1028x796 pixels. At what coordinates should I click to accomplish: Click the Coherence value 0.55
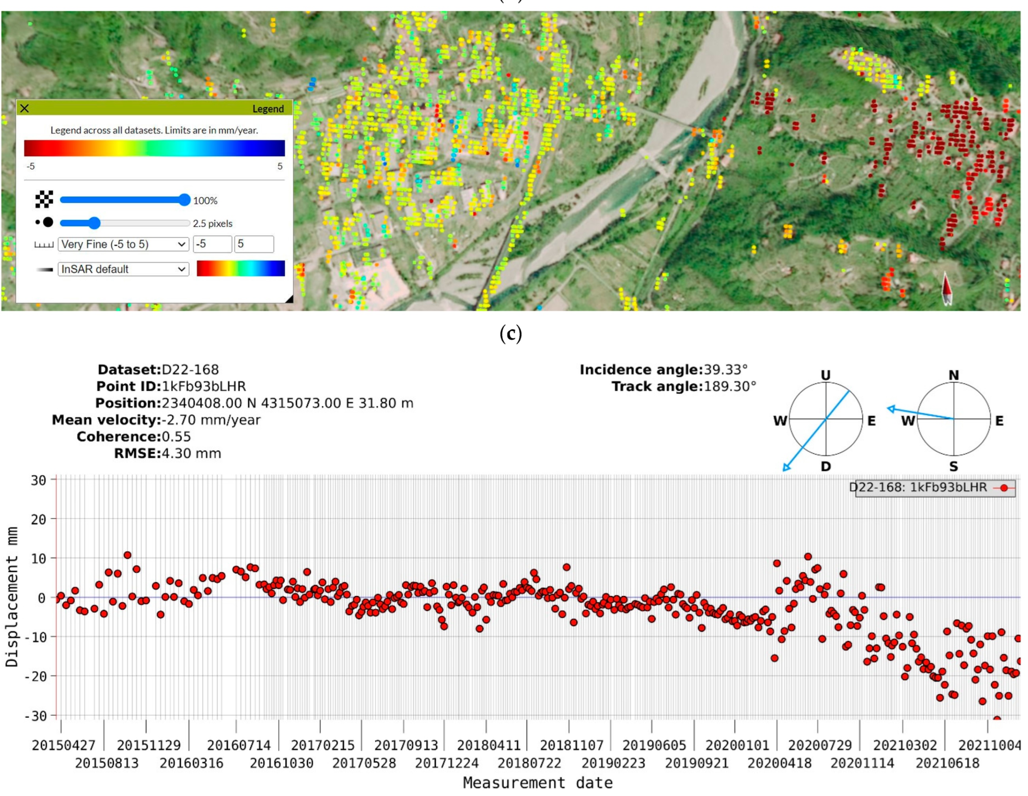click(x=176, y=437)
